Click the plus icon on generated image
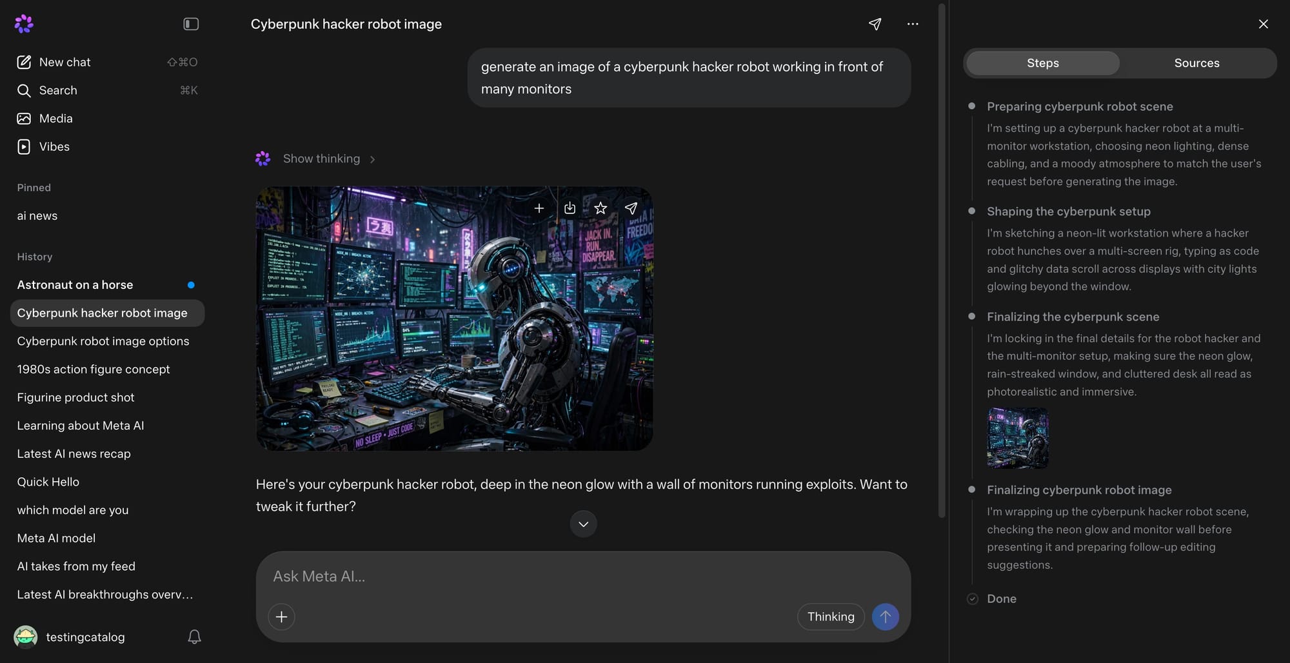The width and height of the screenshot is (1290, 663). tap(539, 208)
